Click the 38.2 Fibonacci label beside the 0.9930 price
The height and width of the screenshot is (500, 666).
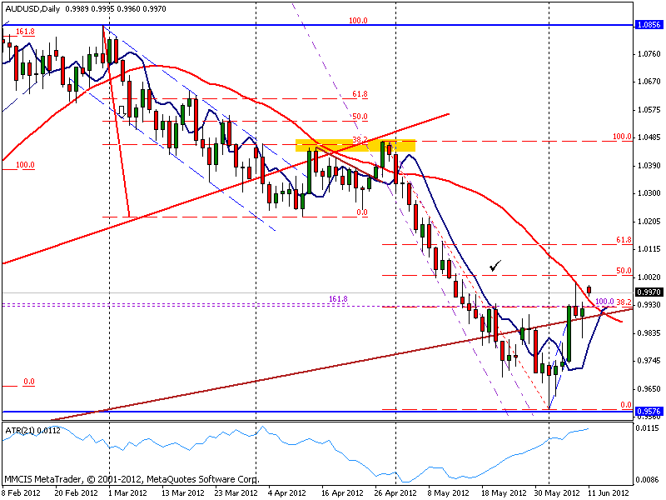[x=624, y=302]
